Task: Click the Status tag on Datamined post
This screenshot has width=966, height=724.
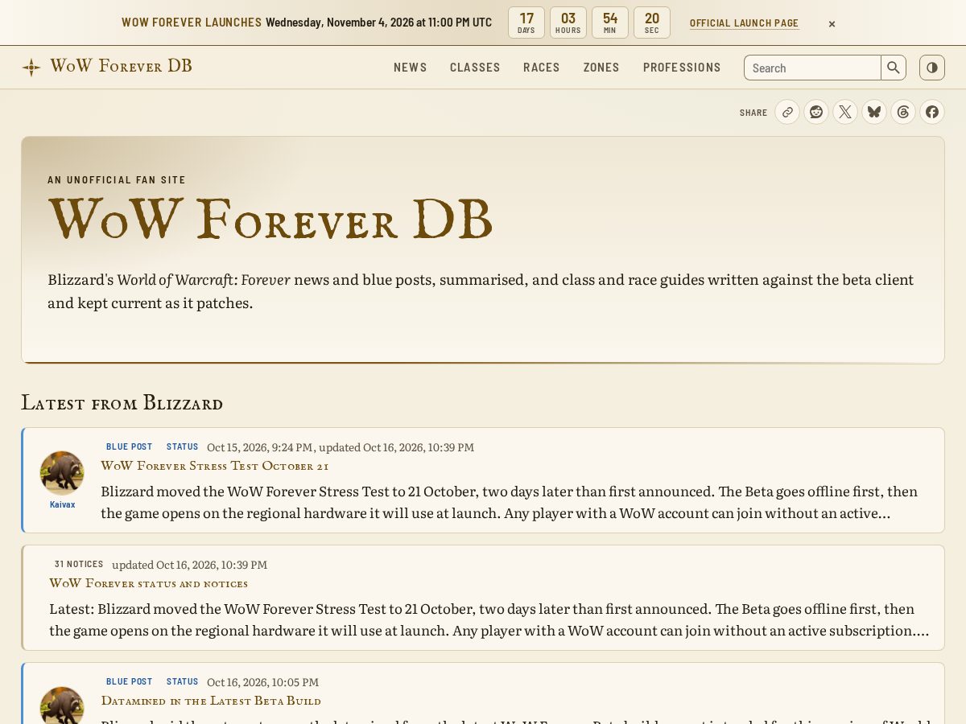Action: coord(182,681)
